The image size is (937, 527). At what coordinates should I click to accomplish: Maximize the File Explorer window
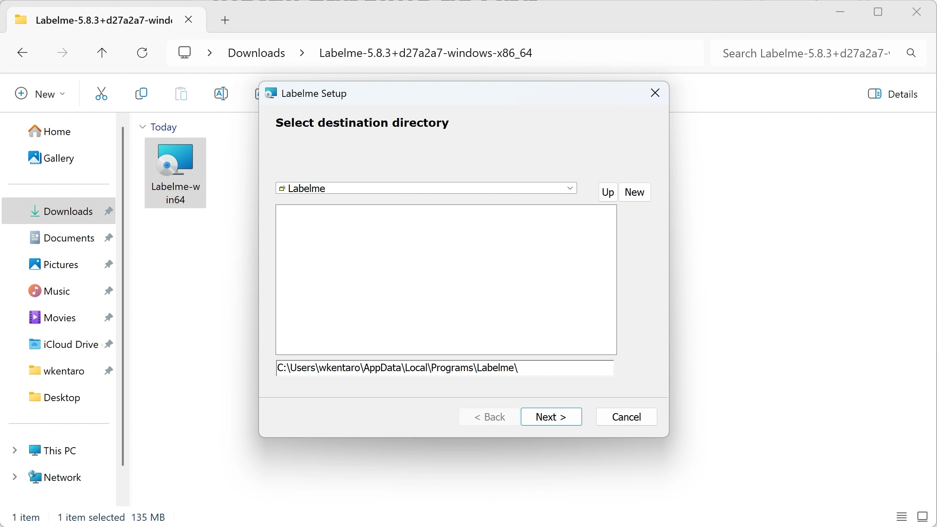point(878,12)
